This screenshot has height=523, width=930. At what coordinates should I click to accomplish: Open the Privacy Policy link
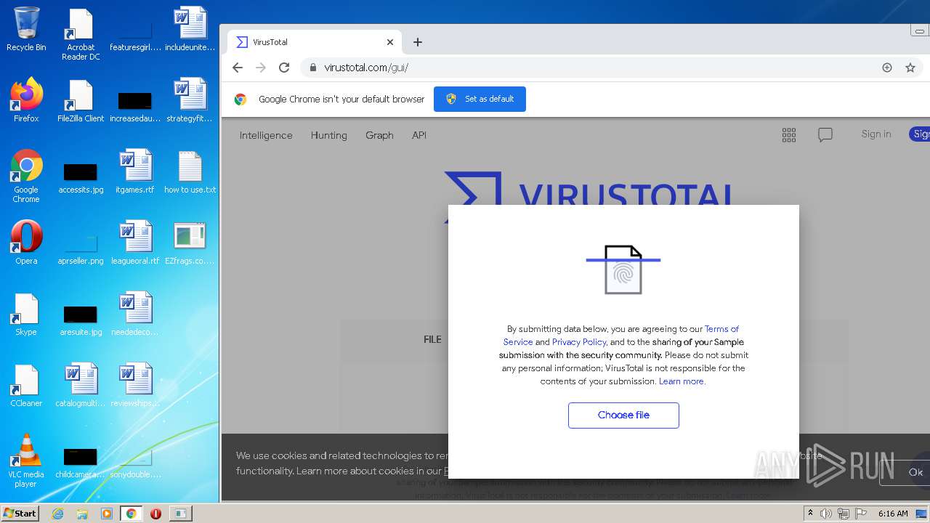[579, 342]
